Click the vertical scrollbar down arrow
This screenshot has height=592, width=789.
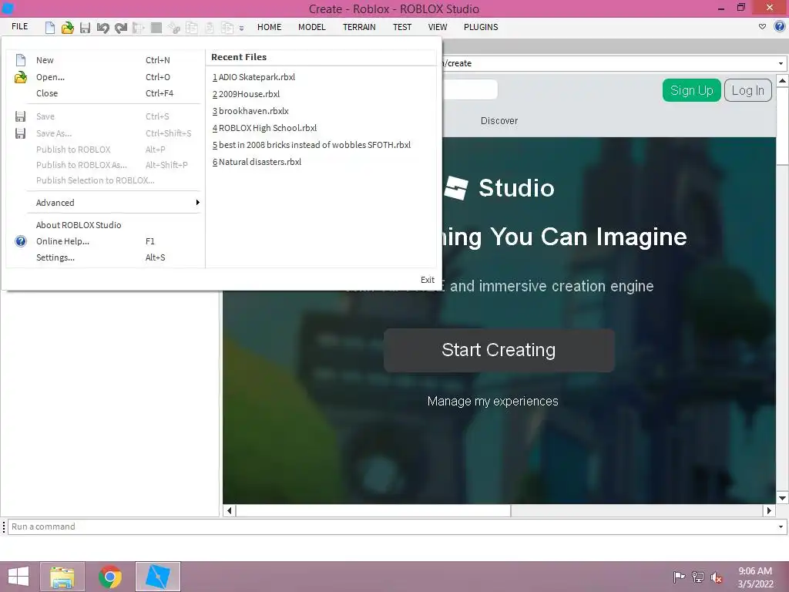pyautogui.click(x=783, y=498)
